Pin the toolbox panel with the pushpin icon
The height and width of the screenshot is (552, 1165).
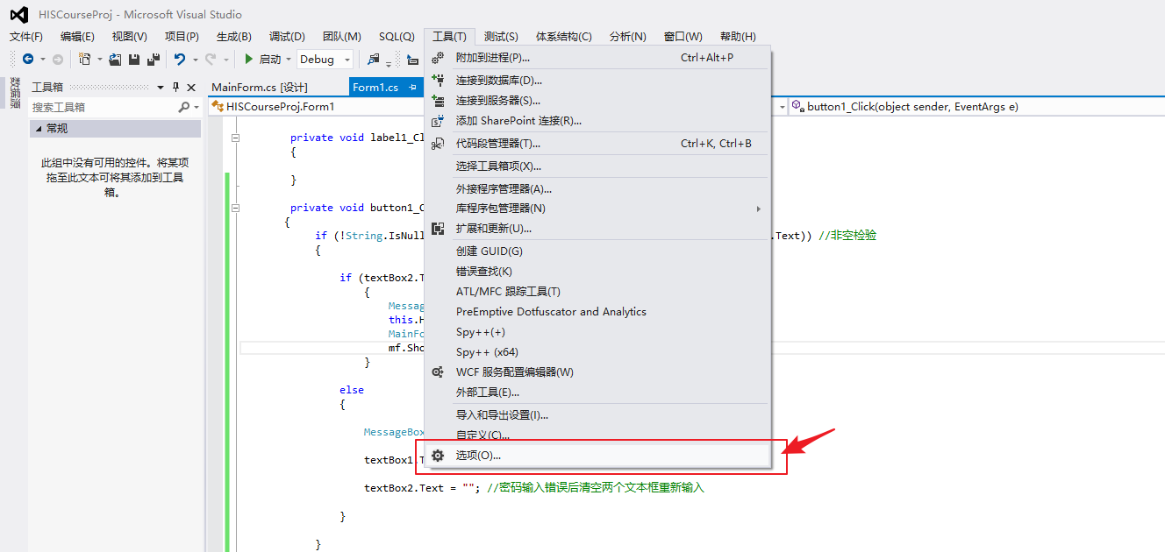(176, 87)
